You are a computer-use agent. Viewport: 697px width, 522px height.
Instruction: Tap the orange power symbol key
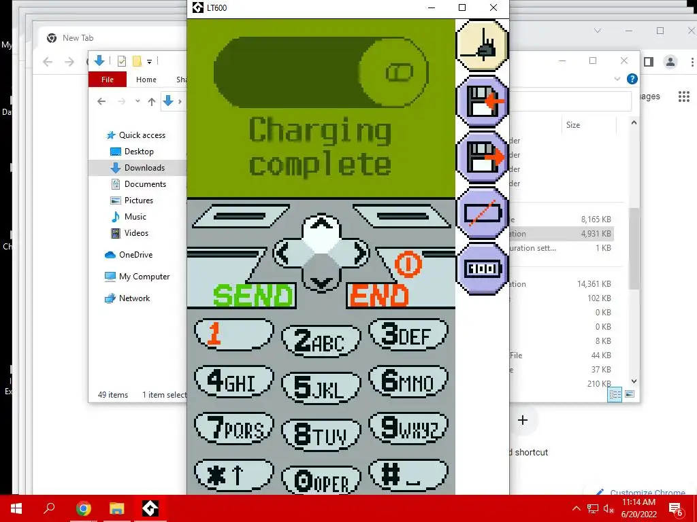408,264
